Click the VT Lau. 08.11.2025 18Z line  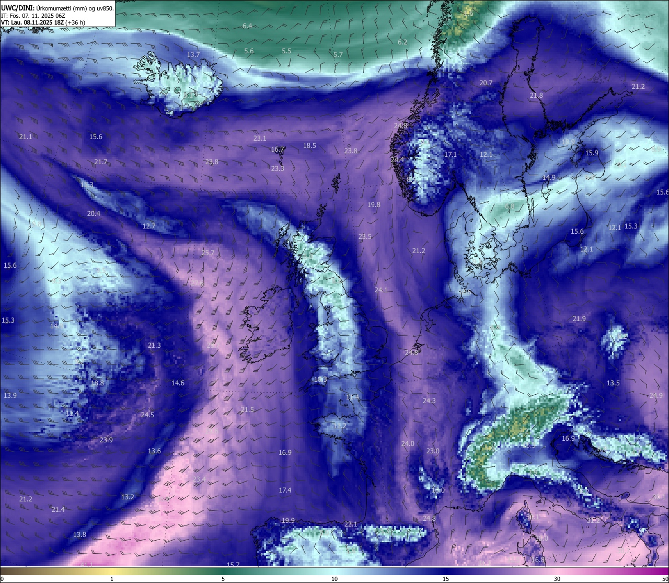[43, 22]
